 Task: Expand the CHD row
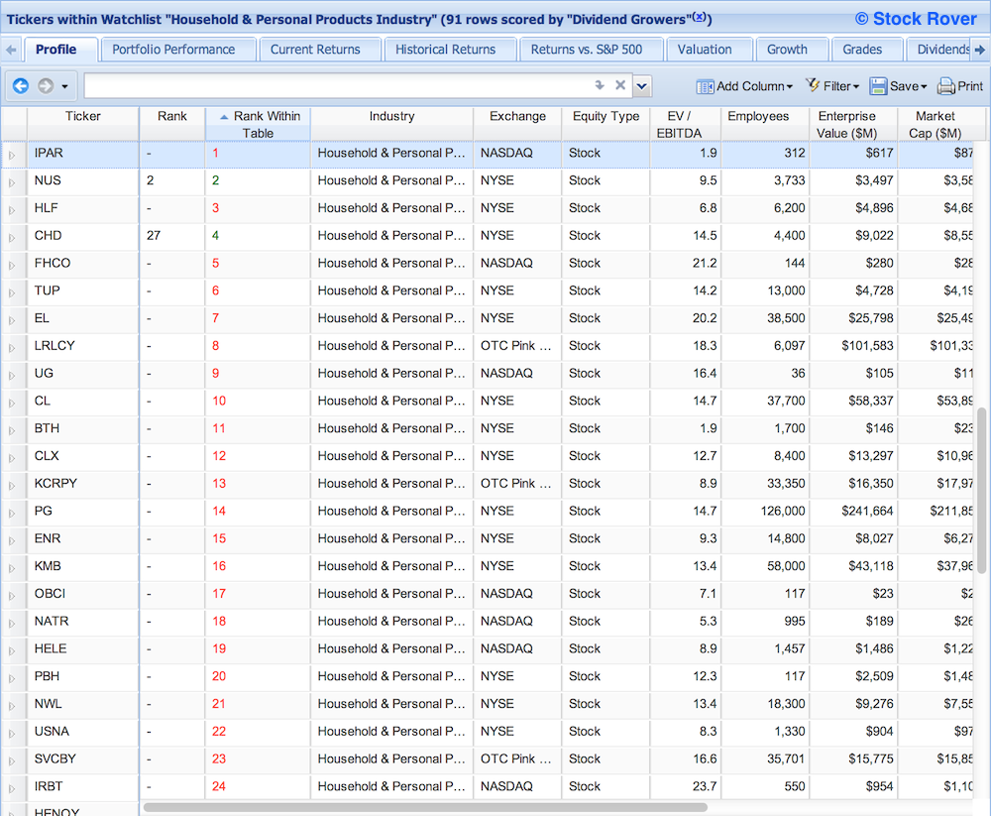[x=12, y=238]
